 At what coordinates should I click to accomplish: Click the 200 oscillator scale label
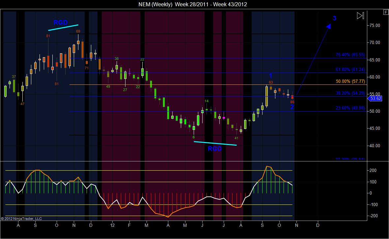click(373, 170)
